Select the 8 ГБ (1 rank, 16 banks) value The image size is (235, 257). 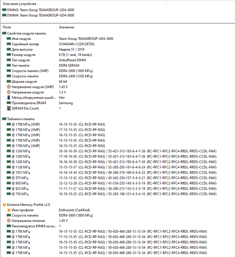75,55
